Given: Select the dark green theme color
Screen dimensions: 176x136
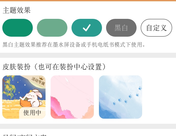Looking at the screenshot, I should click(x=18, y=28).
